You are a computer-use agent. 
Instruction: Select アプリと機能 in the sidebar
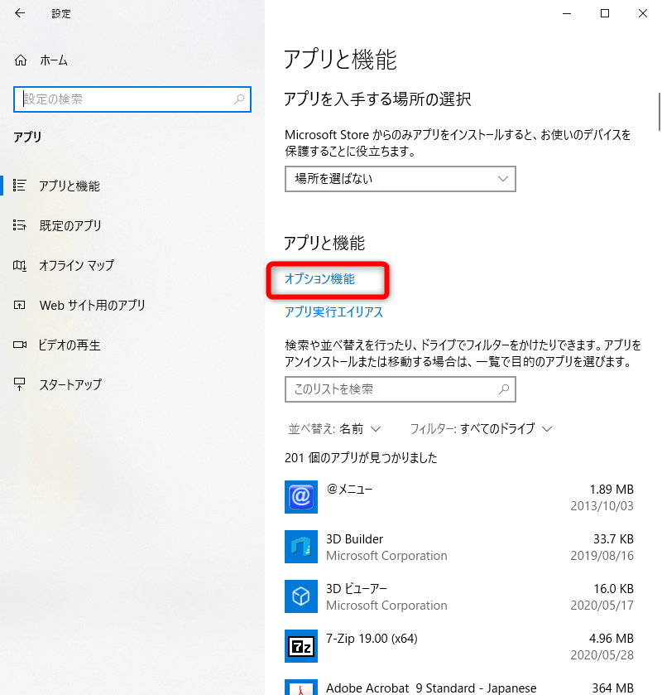click(x=70, y=186)
